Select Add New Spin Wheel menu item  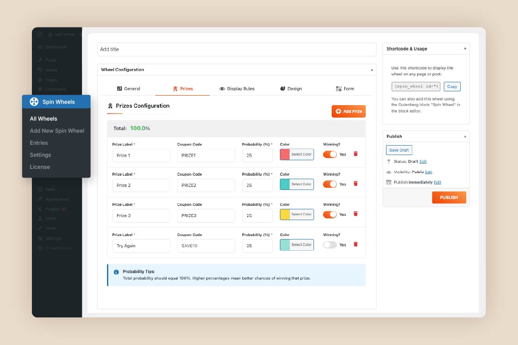click(x=57, y=131)
